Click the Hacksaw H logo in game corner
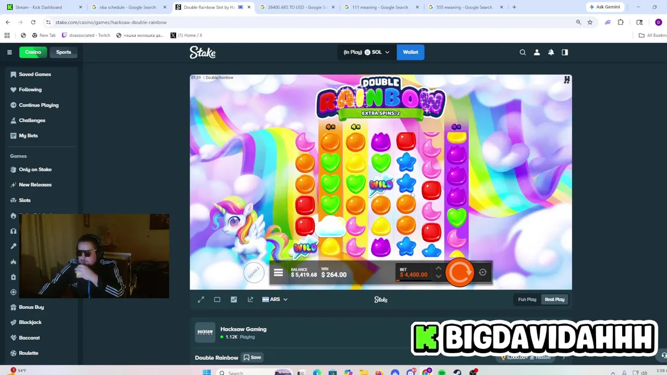The image size is (667, 375). (x=566, y=80)
